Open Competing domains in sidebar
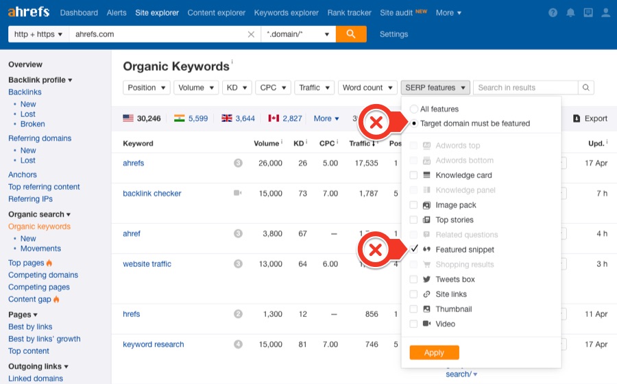617x384 pixels. (43, 274)
